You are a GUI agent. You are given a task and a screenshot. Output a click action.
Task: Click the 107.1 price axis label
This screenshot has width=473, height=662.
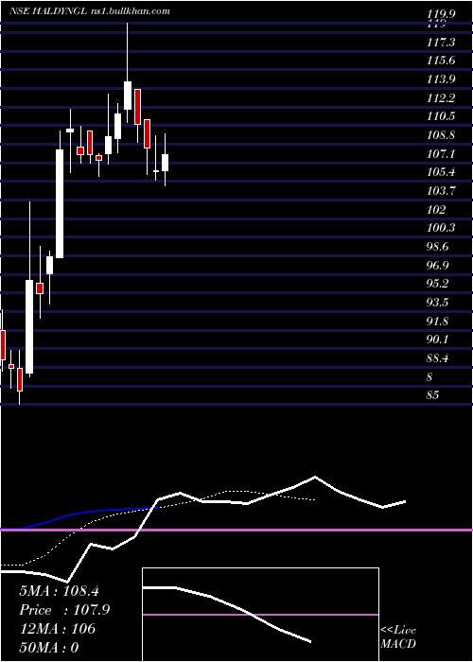tap(441, 154)
